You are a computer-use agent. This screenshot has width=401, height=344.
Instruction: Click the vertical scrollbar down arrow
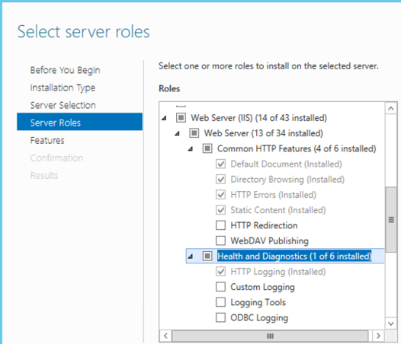coord(391,323)
